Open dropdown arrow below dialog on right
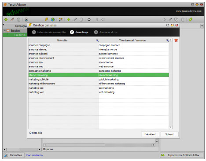 pyautogui.click(x=157, y=141)
